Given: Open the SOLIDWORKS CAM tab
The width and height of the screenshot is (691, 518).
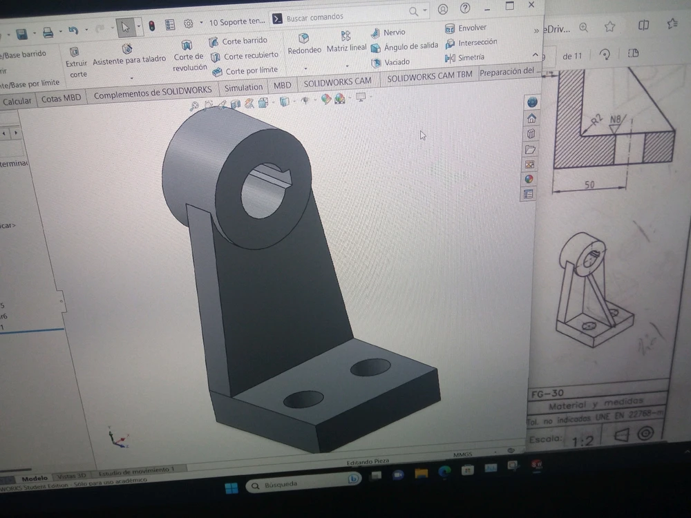Looking at the screenshot, I should pos(337,81).
